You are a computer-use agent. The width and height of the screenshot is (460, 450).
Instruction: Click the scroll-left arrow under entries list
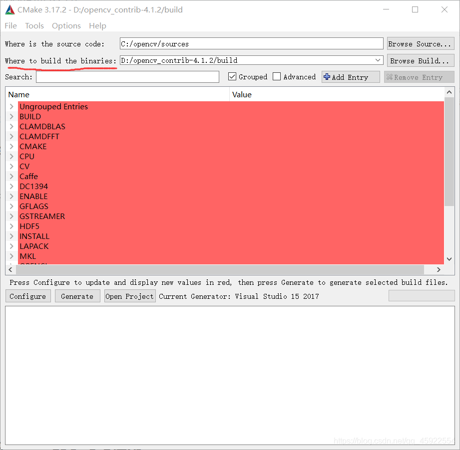(10, 269)
